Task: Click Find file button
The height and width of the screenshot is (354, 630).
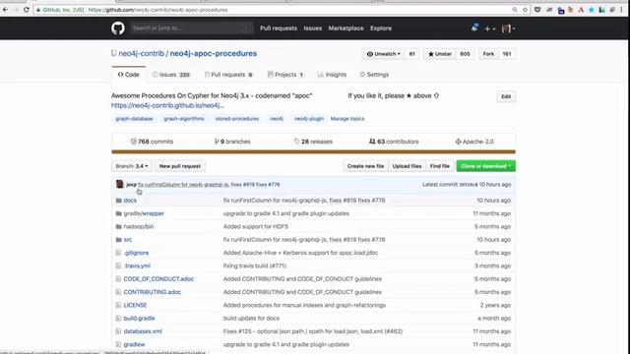Action: (x=440, y=166)
